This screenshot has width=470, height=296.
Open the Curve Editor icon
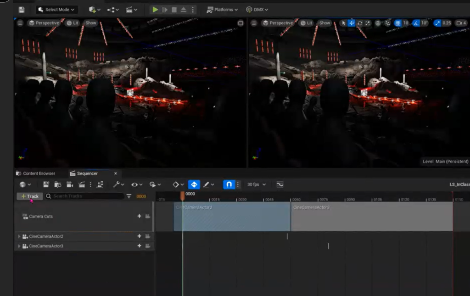280,184
